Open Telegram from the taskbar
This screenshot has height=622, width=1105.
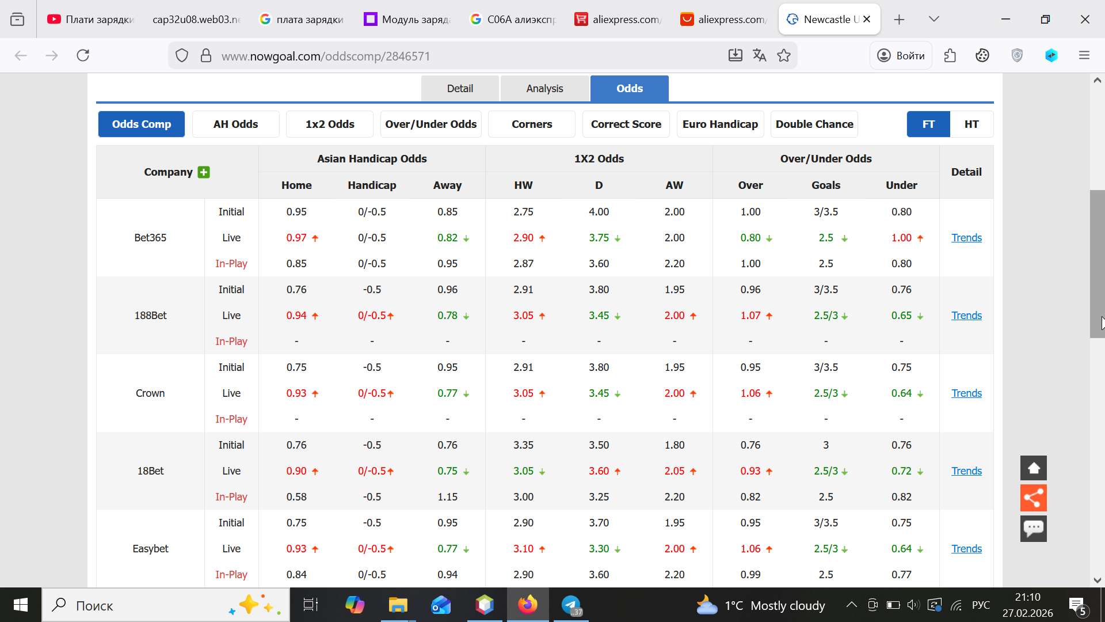(571, 605)
